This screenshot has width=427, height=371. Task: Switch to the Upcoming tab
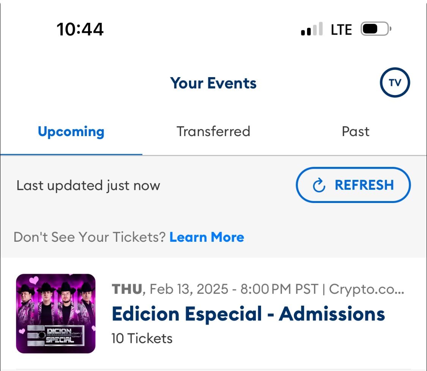pyautogui.click(x=71, y=132)
